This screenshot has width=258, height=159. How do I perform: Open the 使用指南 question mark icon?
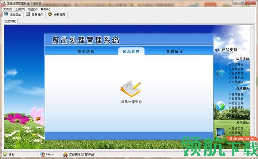[50, 14]
